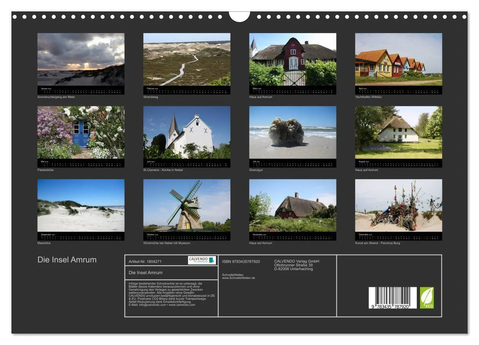Select the Strandweg dune path photo
The width and height of the screenshot is (479, 345).
coord(187,59)
